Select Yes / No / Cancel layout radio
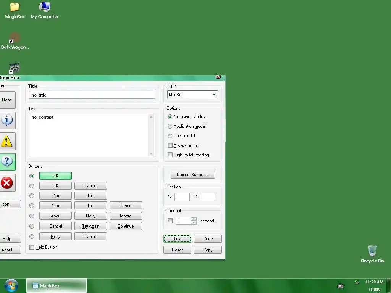391x293 pixels. [x=32, y=206]
